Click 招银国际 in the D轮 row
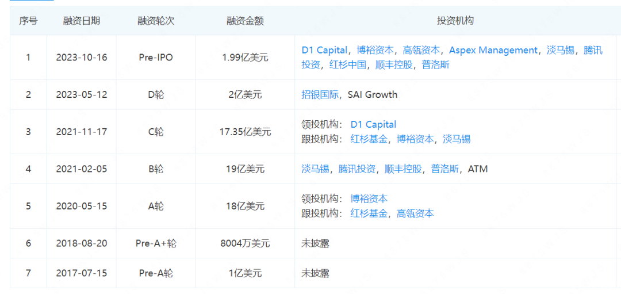621x294 pixels. click(320, 95)
